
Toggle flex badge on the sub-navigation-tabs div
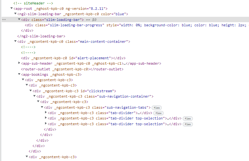(x=156, y=108)
